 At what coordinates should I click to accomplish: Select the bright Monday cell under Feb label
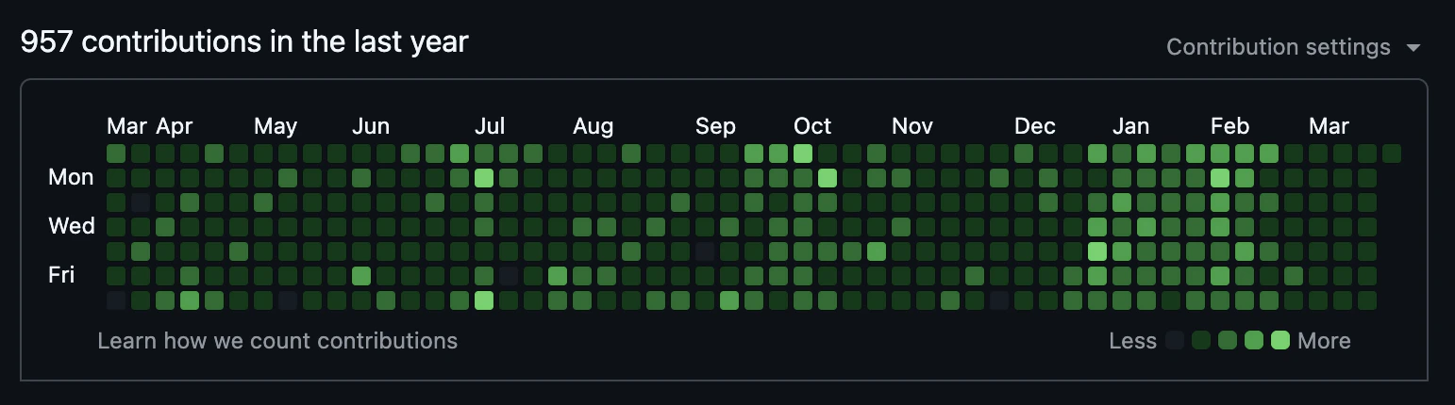1220,178
